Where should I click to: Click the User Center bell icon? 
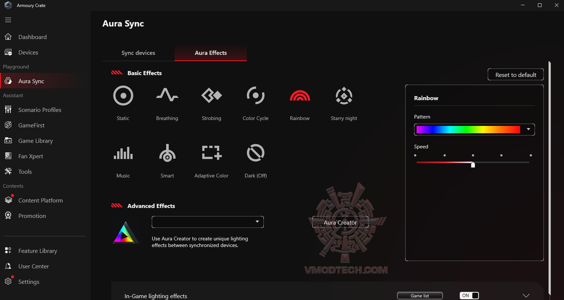(x=8, y=266)
